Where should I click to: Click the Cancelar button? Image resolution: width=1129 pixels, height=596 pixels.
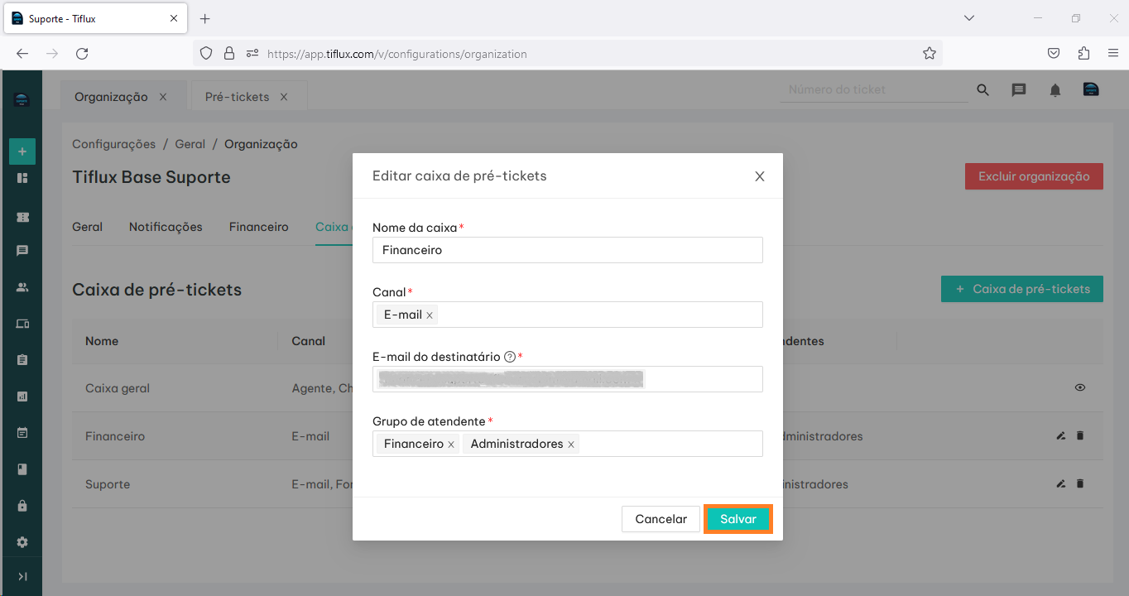tap(661, 519)
